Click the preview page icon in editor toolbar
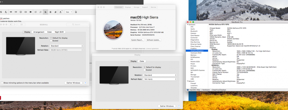288x110 pixels. [76, 12]
